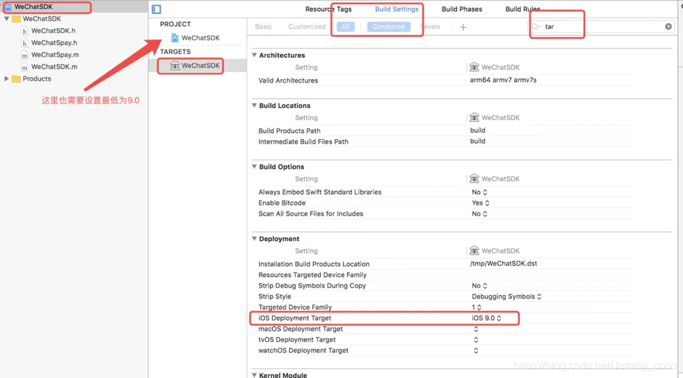
Task: Click WeChatSDK target icon in Build Options header
Action: pos(474,179)
